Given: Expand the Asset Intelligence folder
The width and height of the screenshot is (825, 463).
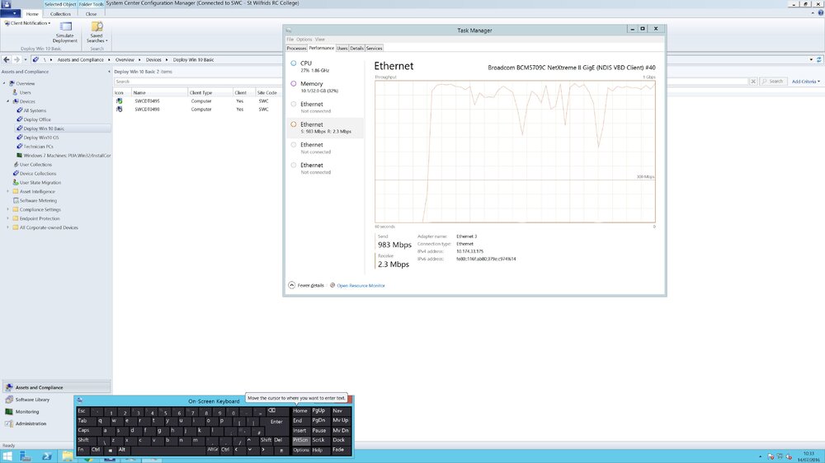Looking at the screenshot, I should point(8,191).
